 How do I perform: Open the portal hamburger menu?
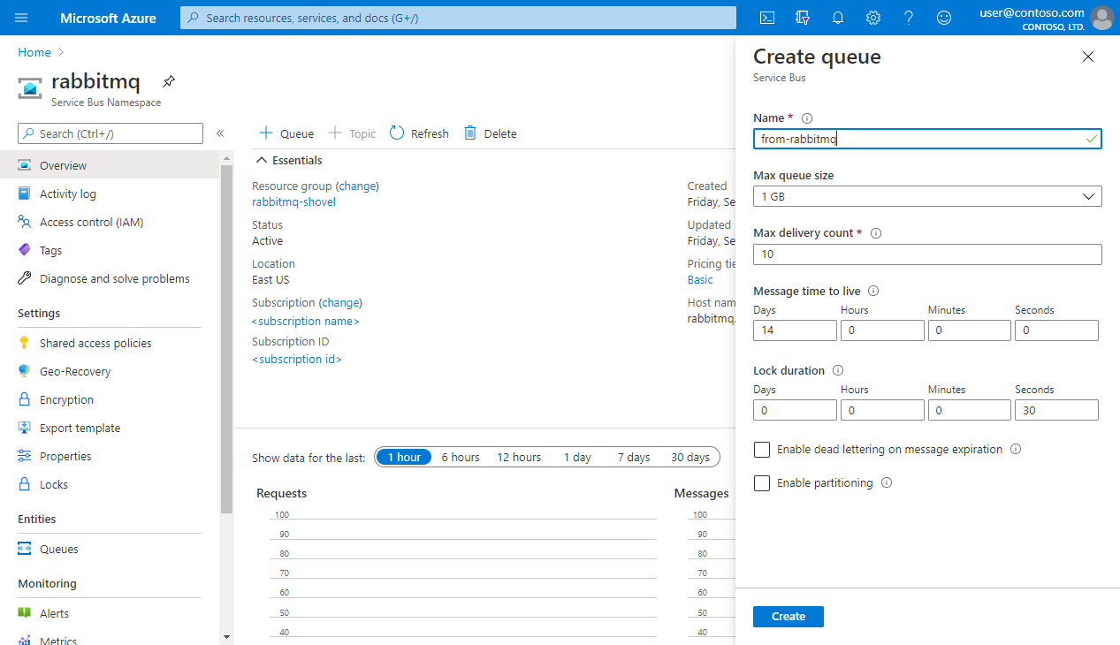[21, 18]
